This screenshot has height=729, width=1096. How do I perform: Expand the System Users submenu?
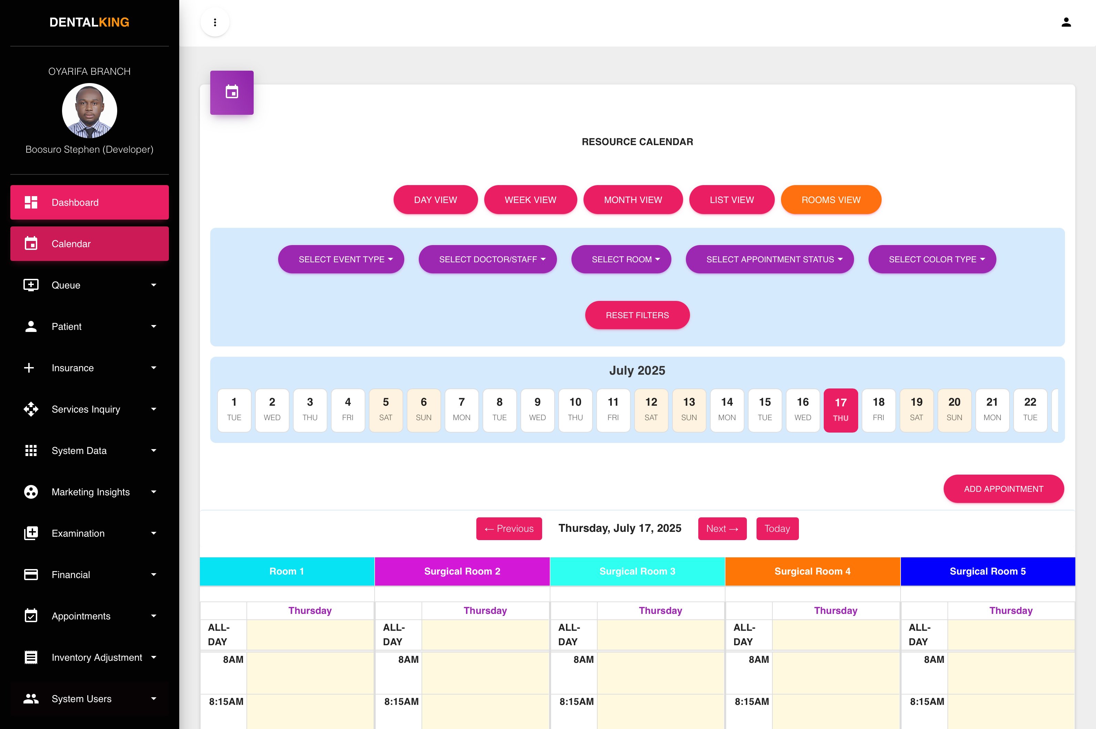coord(153,699)
